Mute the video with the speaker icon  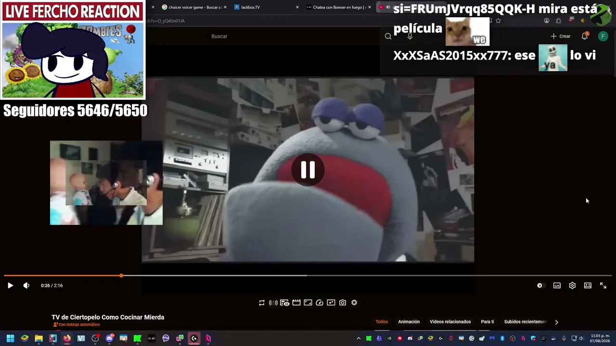(26, 285)
